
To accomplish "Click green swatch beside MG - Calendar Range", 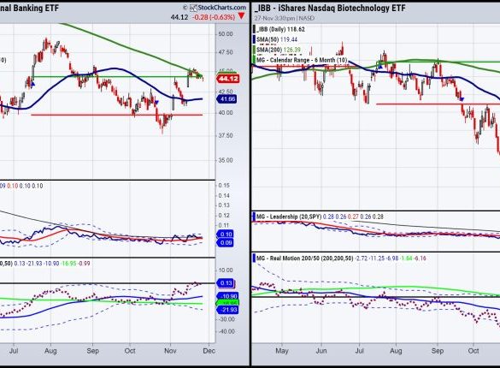I will click(x=255, y=60).
